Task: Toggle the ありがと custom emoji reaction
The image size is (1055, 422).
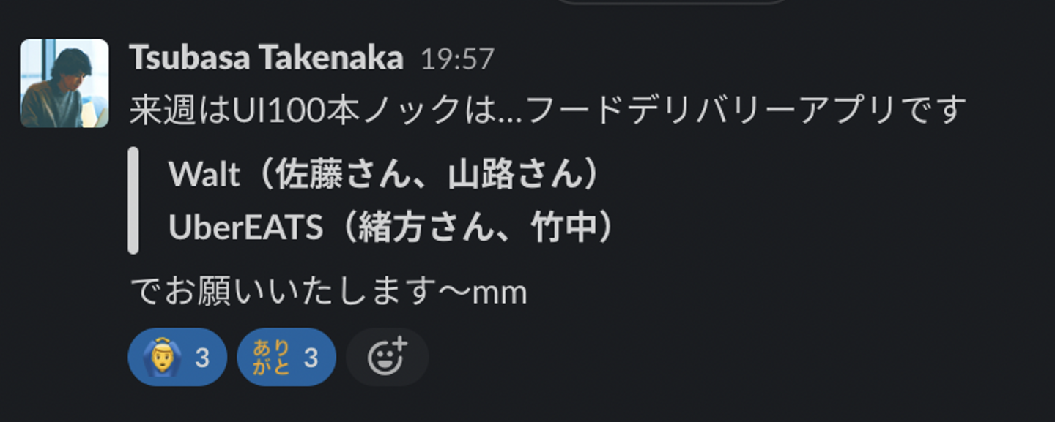Action: point(286,357)
